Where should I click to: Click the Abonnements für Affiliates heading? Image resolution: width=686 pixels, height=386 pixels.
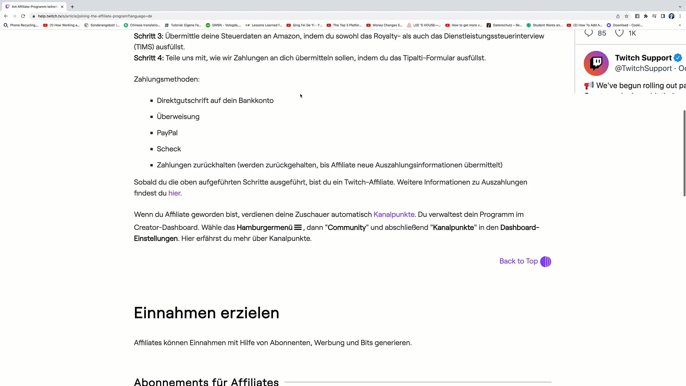[x=206, y=381]
